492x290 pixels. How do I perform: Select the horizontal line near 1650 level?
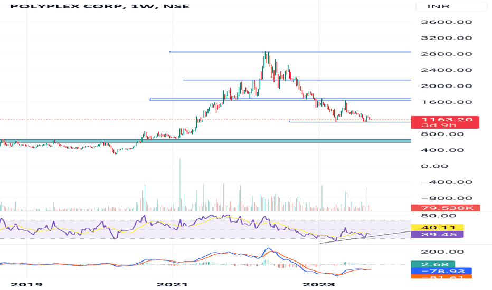[x=280, y=99]
